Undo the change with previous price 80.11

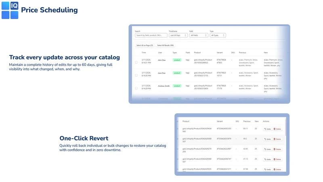coord(267,129)
